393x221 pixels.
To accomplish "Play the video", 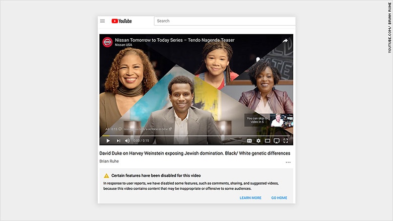I will pos(108,141).
